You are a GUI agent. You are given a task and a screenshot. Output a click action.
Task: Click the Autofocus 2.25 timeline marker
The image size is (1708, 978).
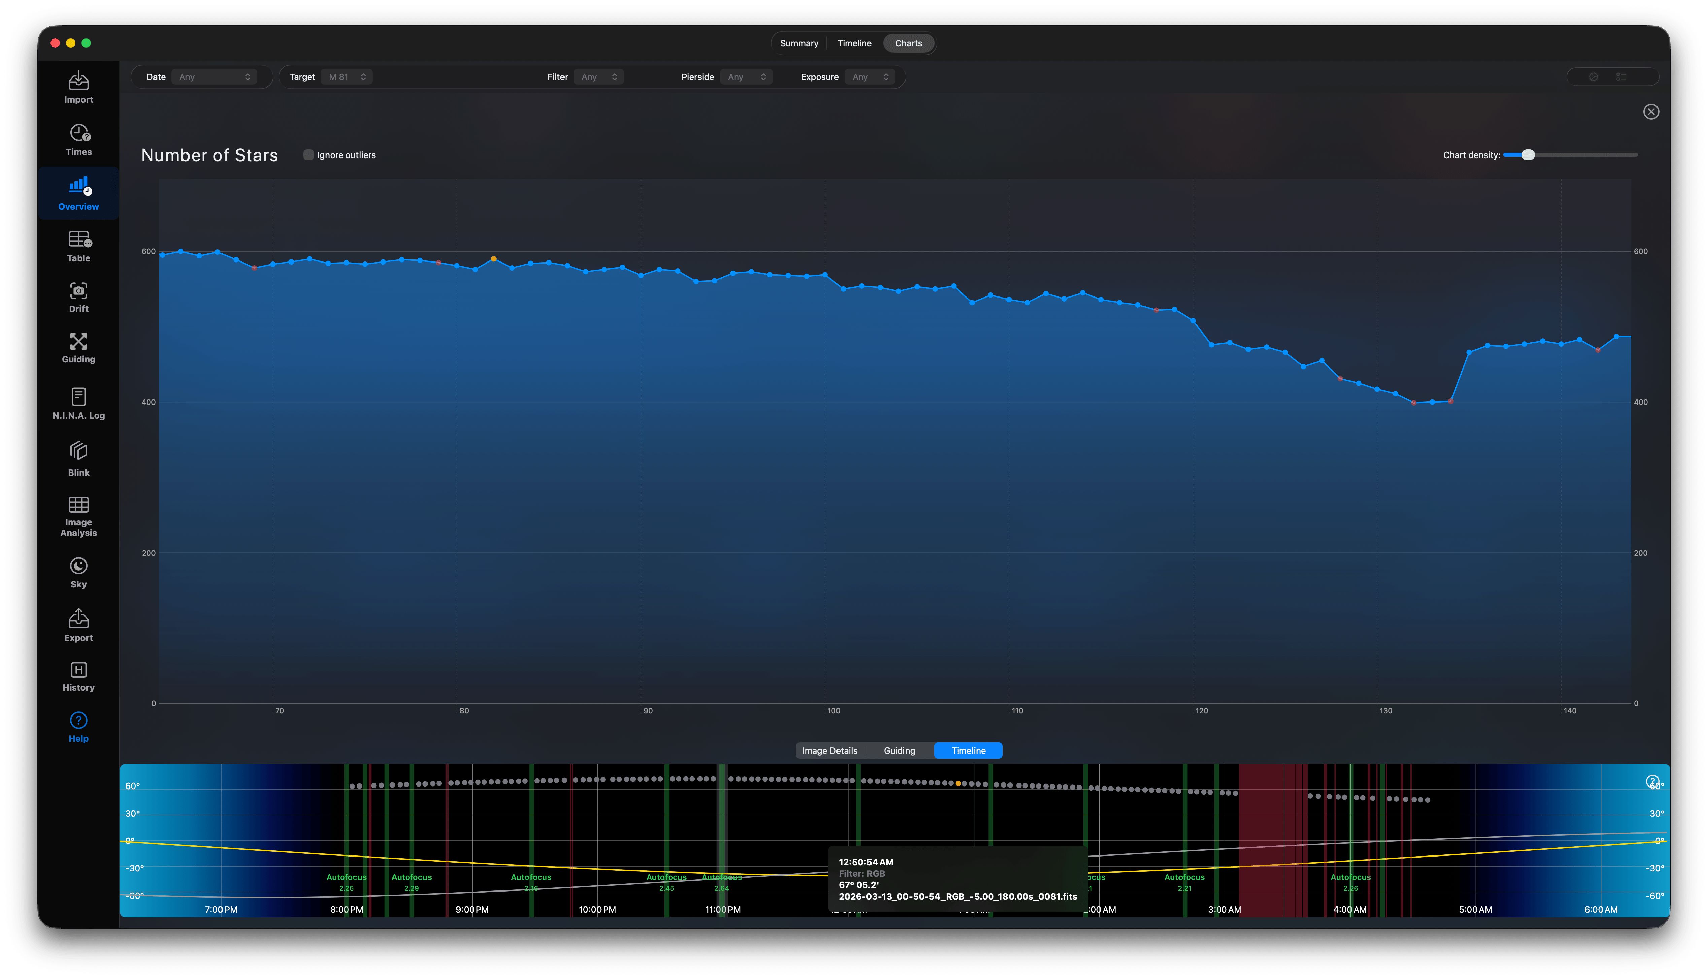[346, 882]
